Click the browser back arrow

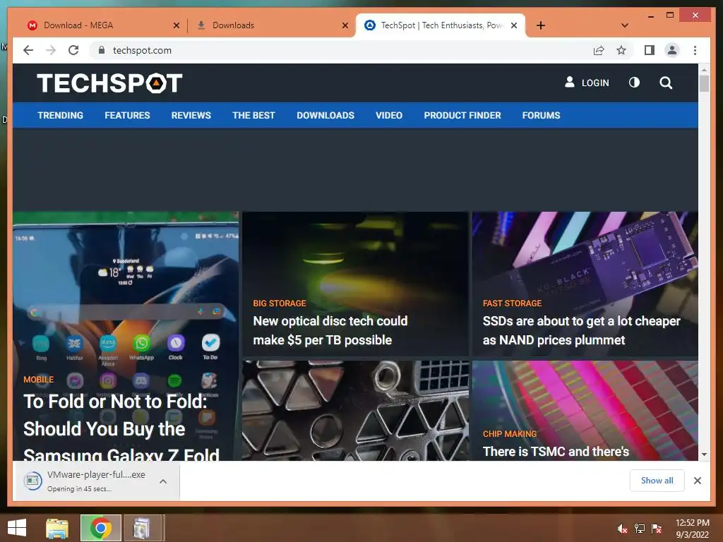(28, 50)
